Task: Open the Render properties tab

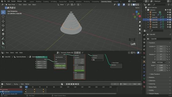Action: [x=144, y=39]
